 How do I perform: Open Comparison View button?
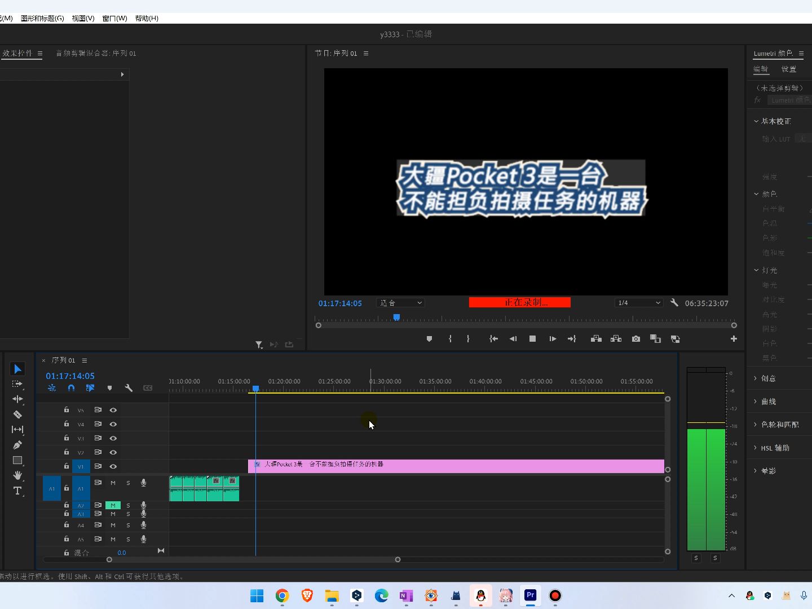pos(655,339)
